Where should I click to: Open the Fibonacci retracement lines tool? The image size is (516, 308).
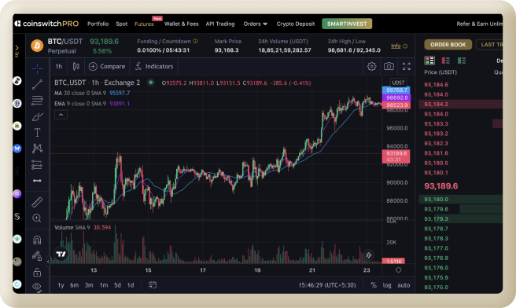(x=37, y=101)
